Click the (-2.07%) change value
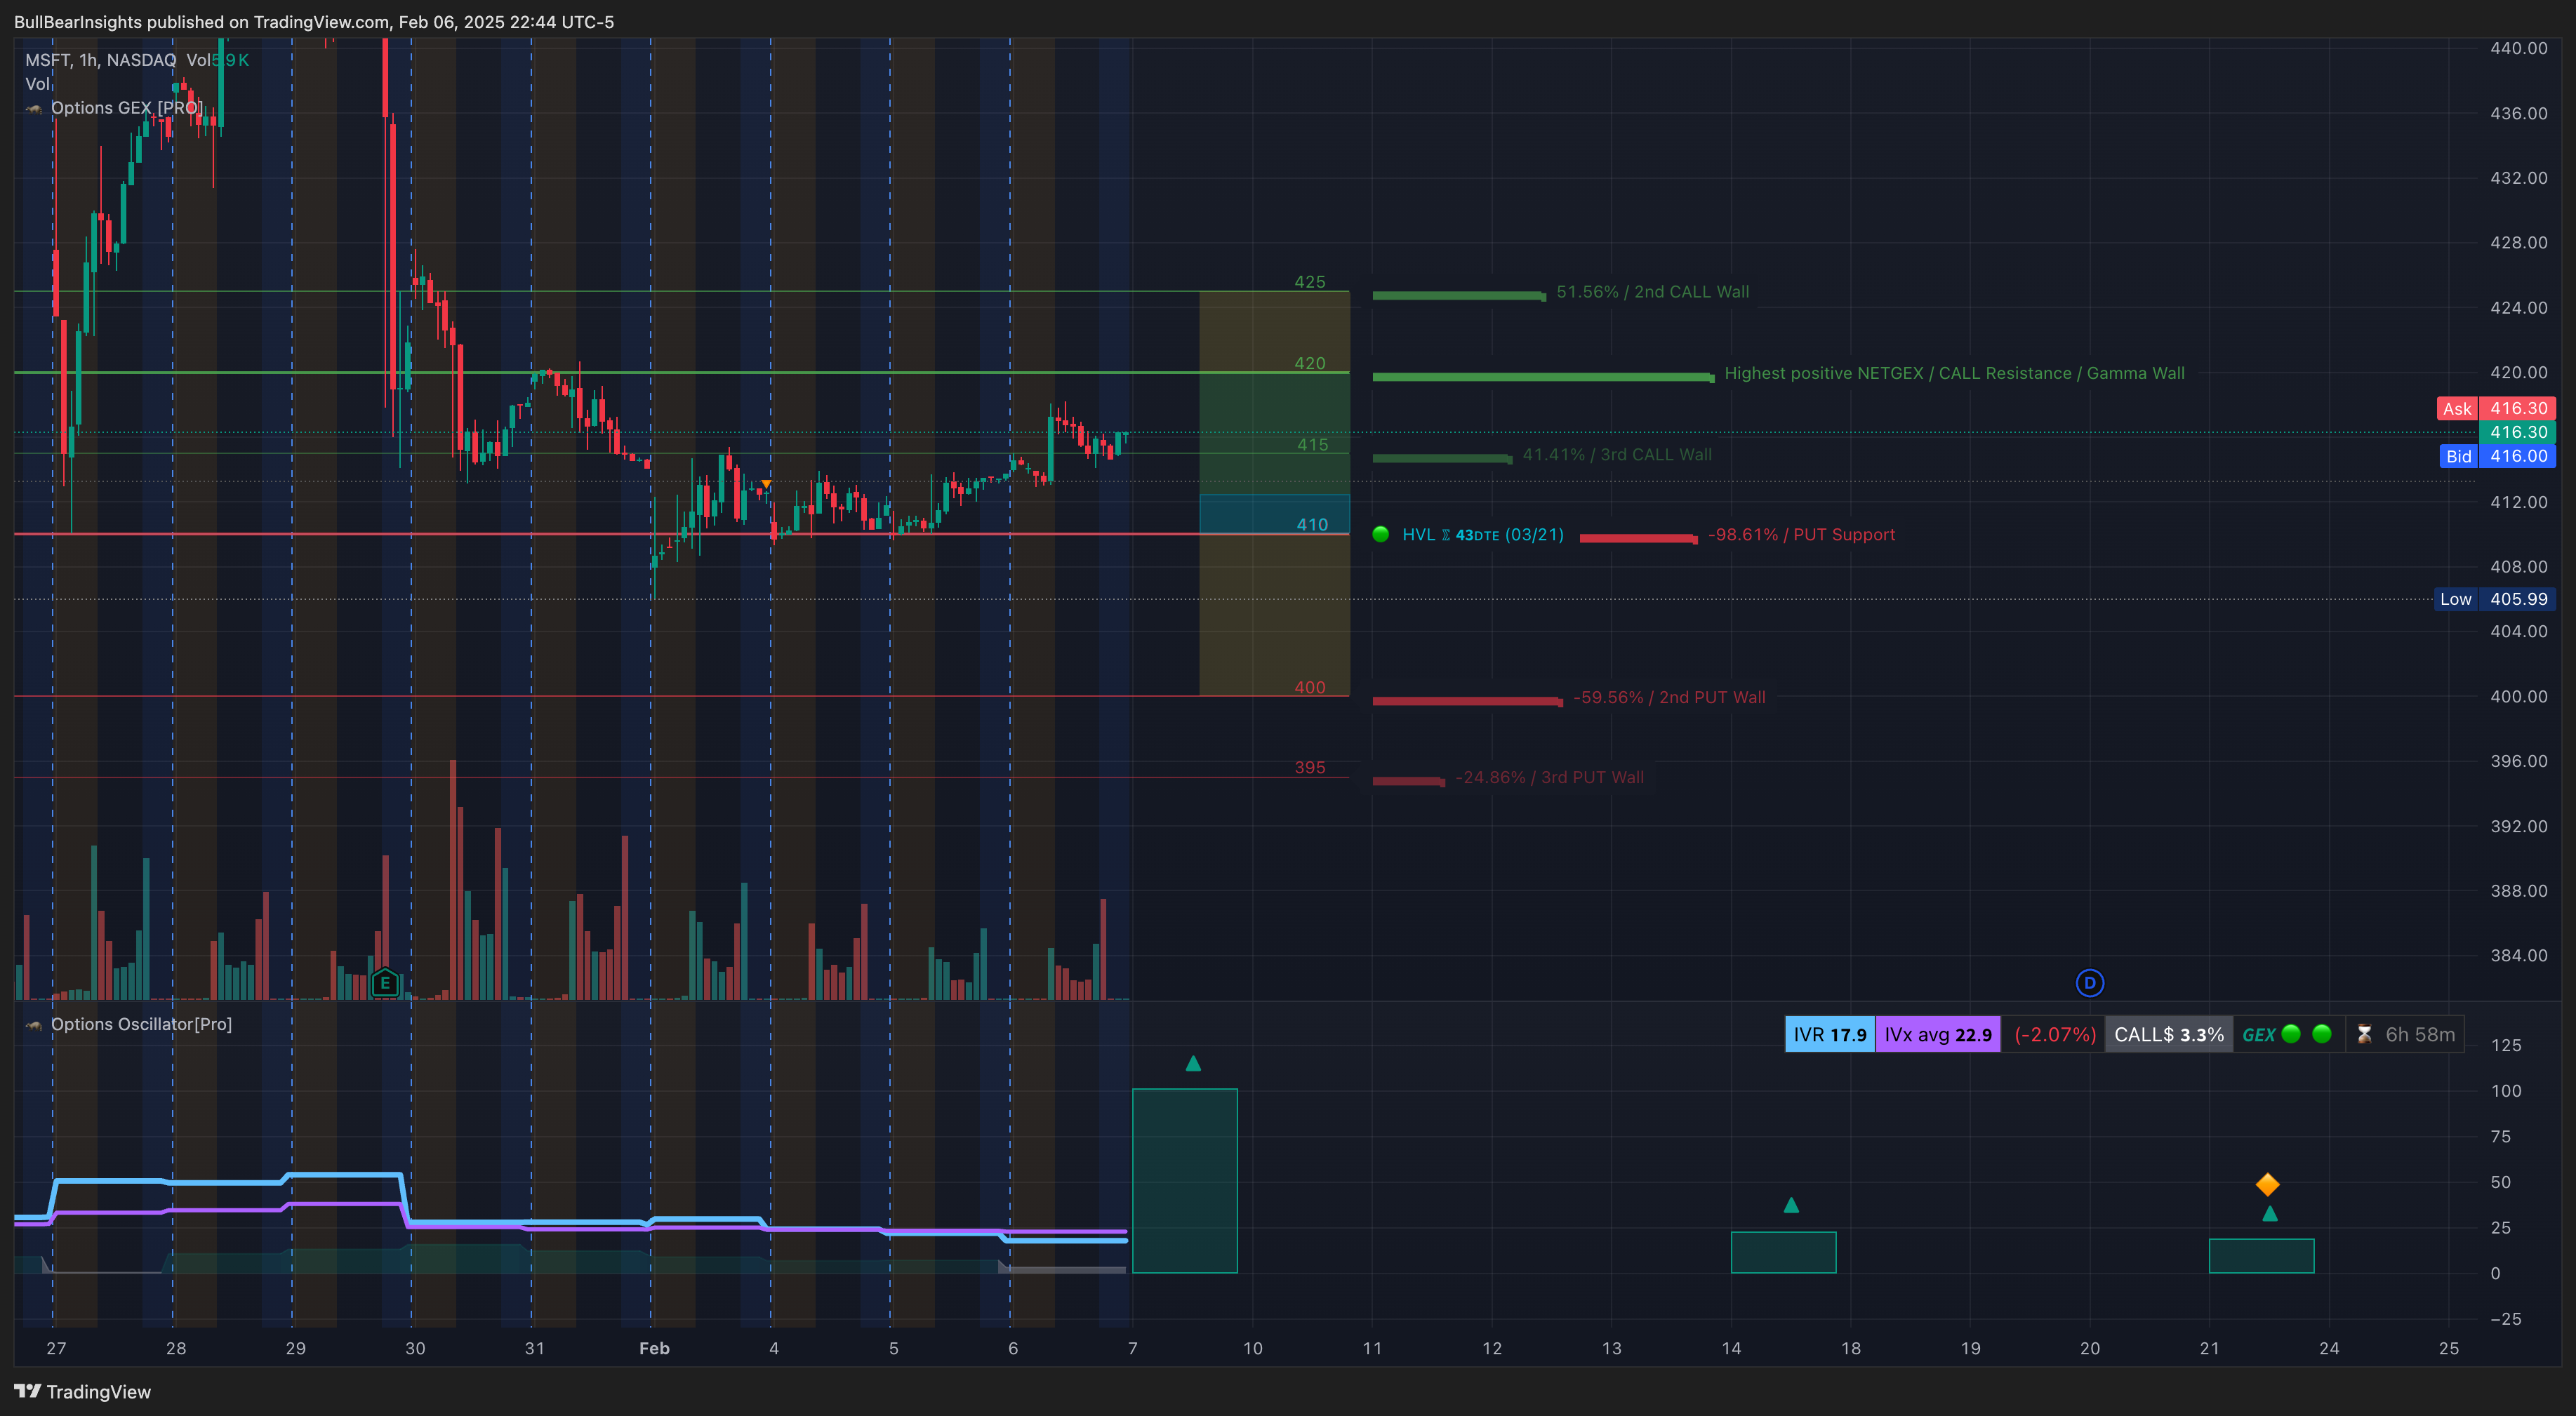 (x=2055, y=1034)
